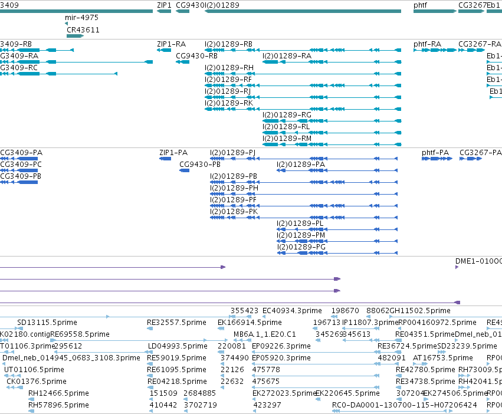Image resolution: width=502 pixels, height=414 pixels.
Task: Click AT16753.5prime label
Action: [x=443, y=359]
